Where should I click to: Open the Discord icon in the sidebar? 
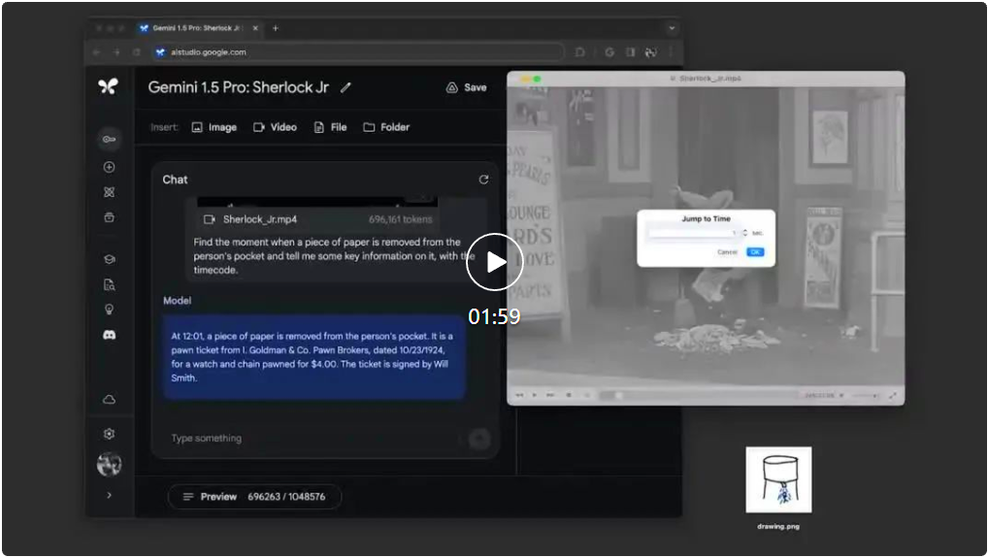pos(109,335)
